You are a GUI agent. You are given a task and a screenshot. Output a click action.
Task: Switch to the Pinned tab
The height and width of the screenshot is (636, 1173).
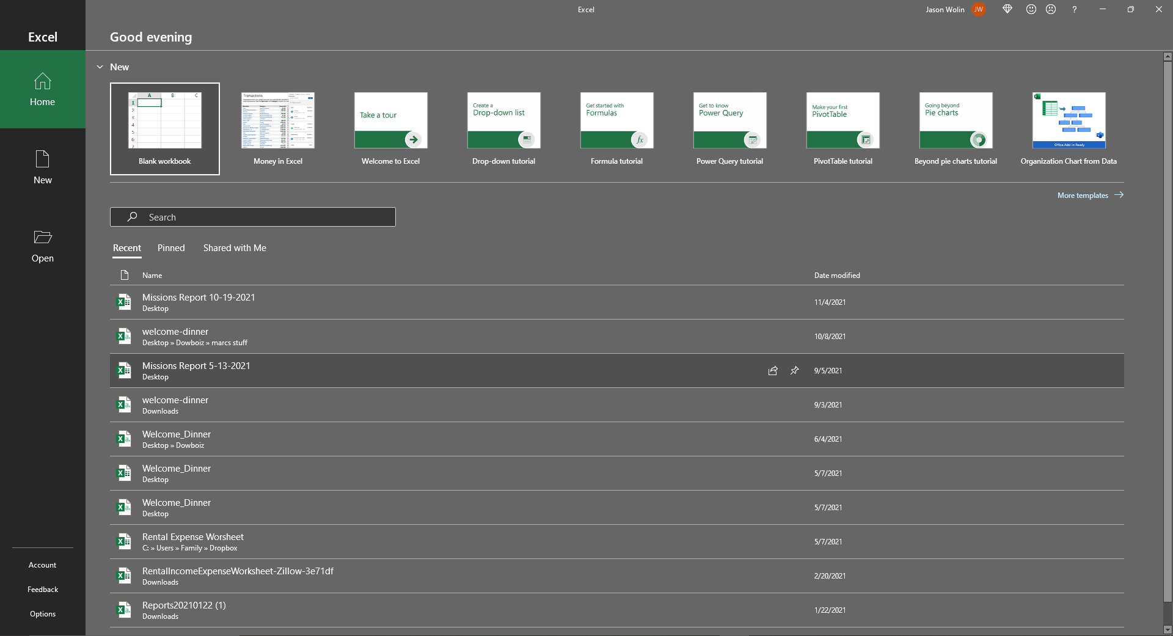tap(171, 248)
